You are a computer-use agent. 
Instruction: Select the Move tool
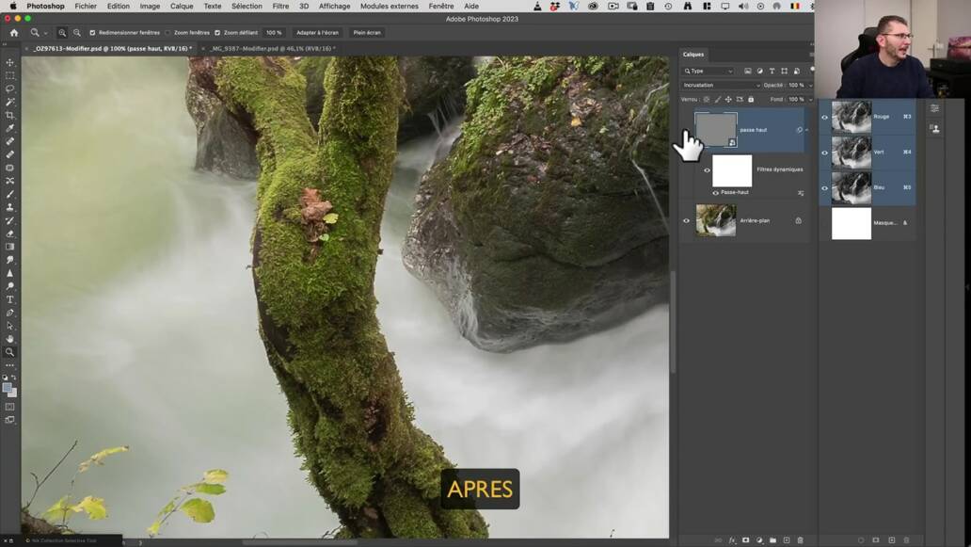click(x=10, y=62)
